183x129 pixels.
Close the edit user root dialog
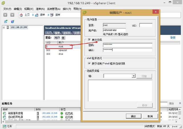click(x=156, y=12)
